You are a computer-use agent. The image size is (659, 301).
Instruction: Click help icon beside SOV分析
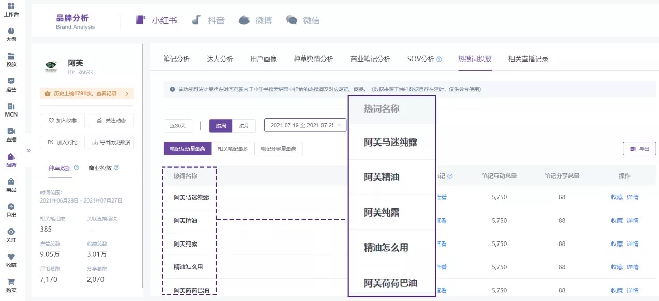tap(439, 59)
